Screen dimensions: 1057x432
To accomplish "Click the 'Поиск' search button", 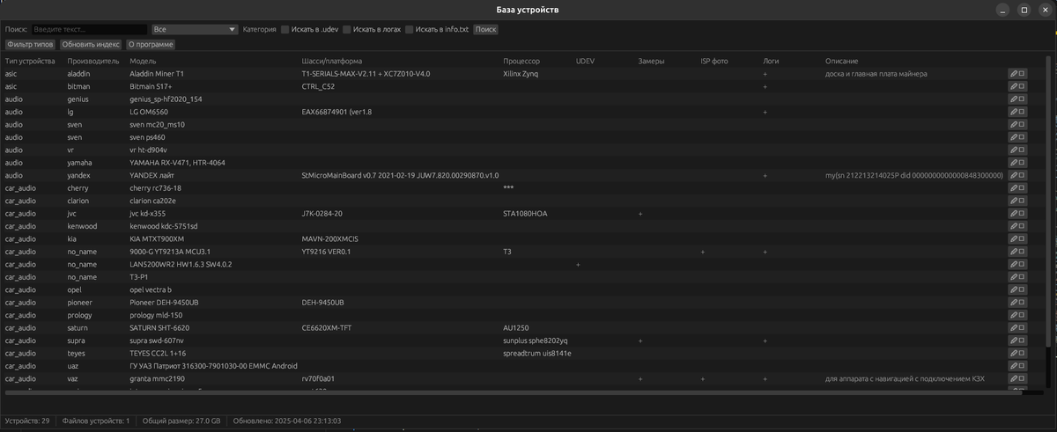I will [485, 29].
